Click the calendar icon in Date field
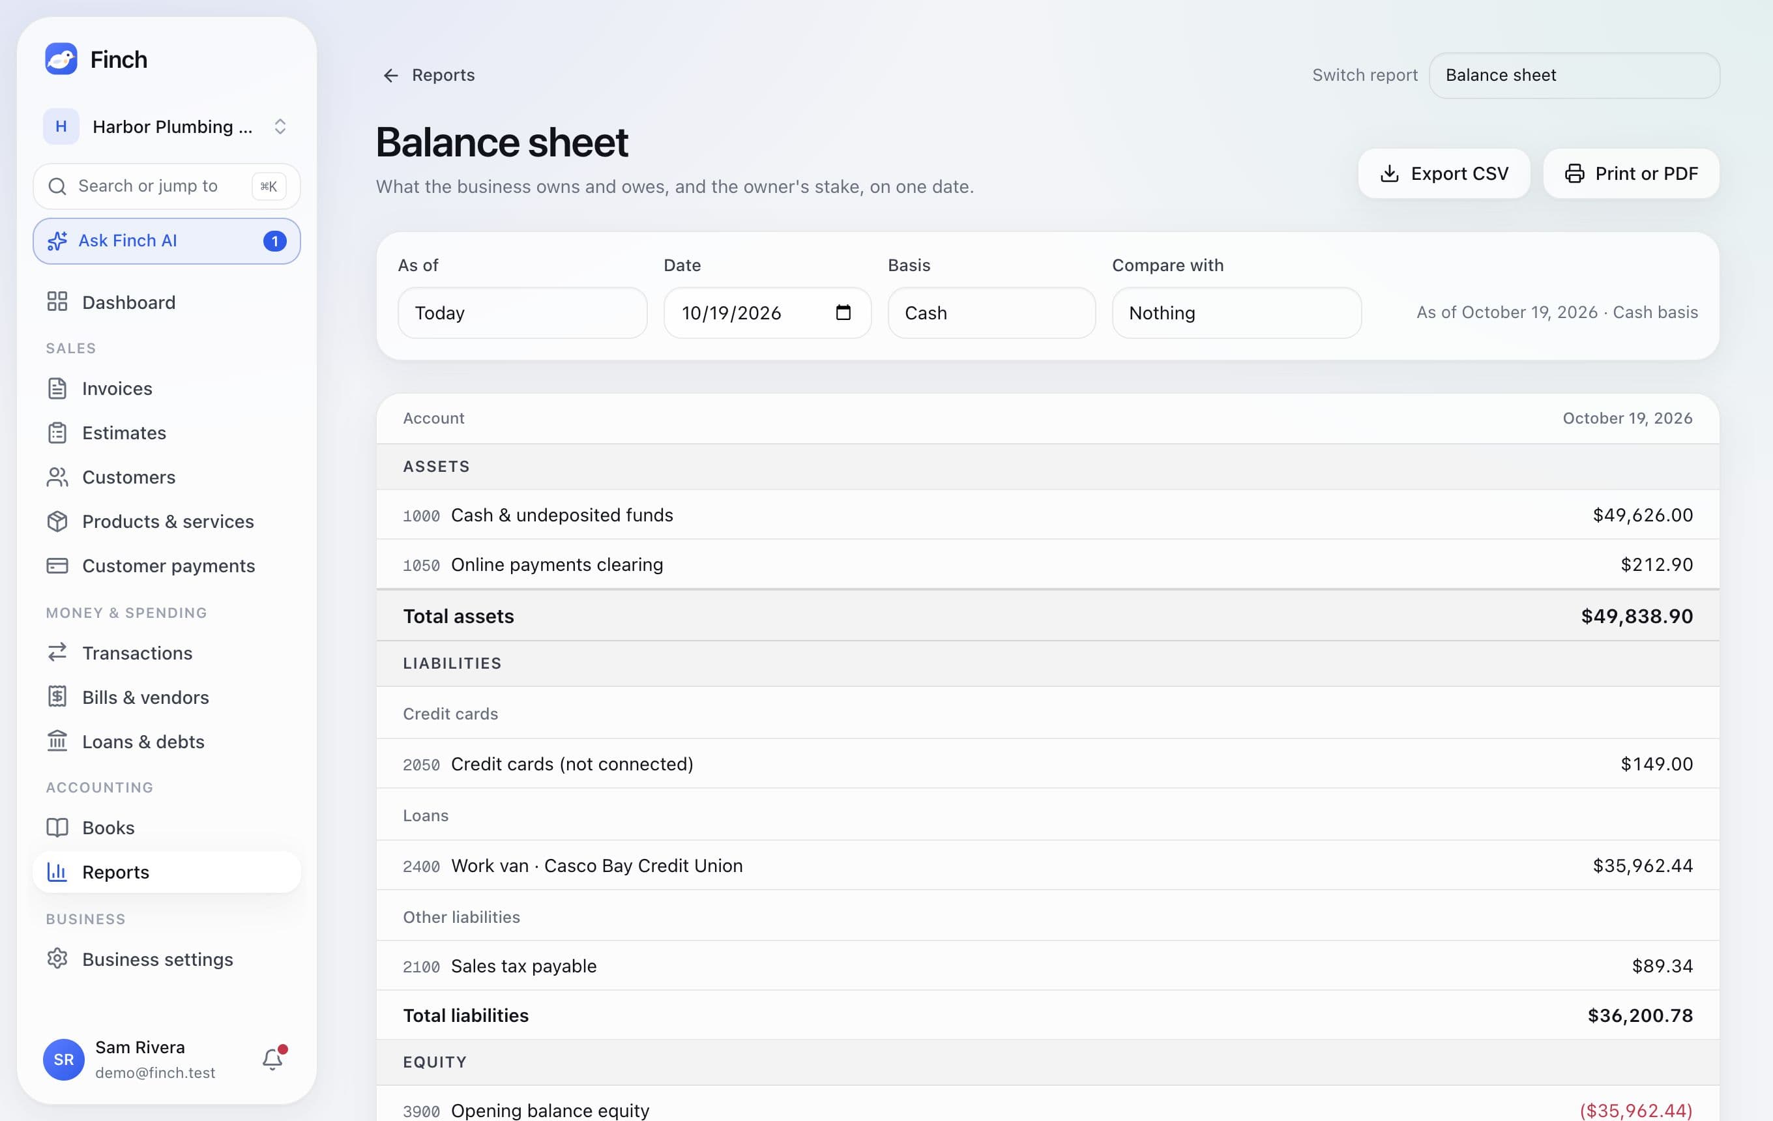 843,312
